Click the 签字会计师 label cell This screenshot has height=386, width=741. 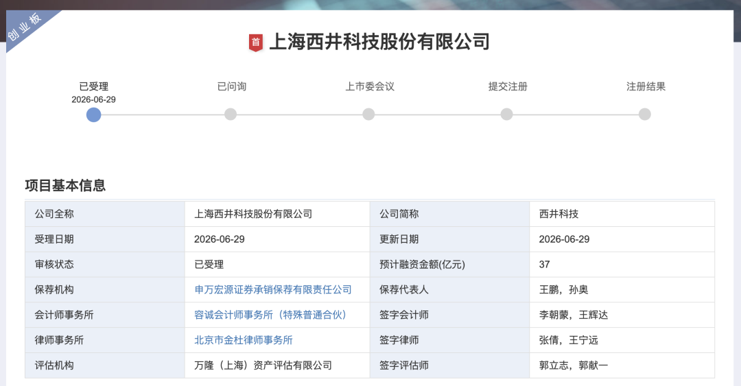point(449,315)
